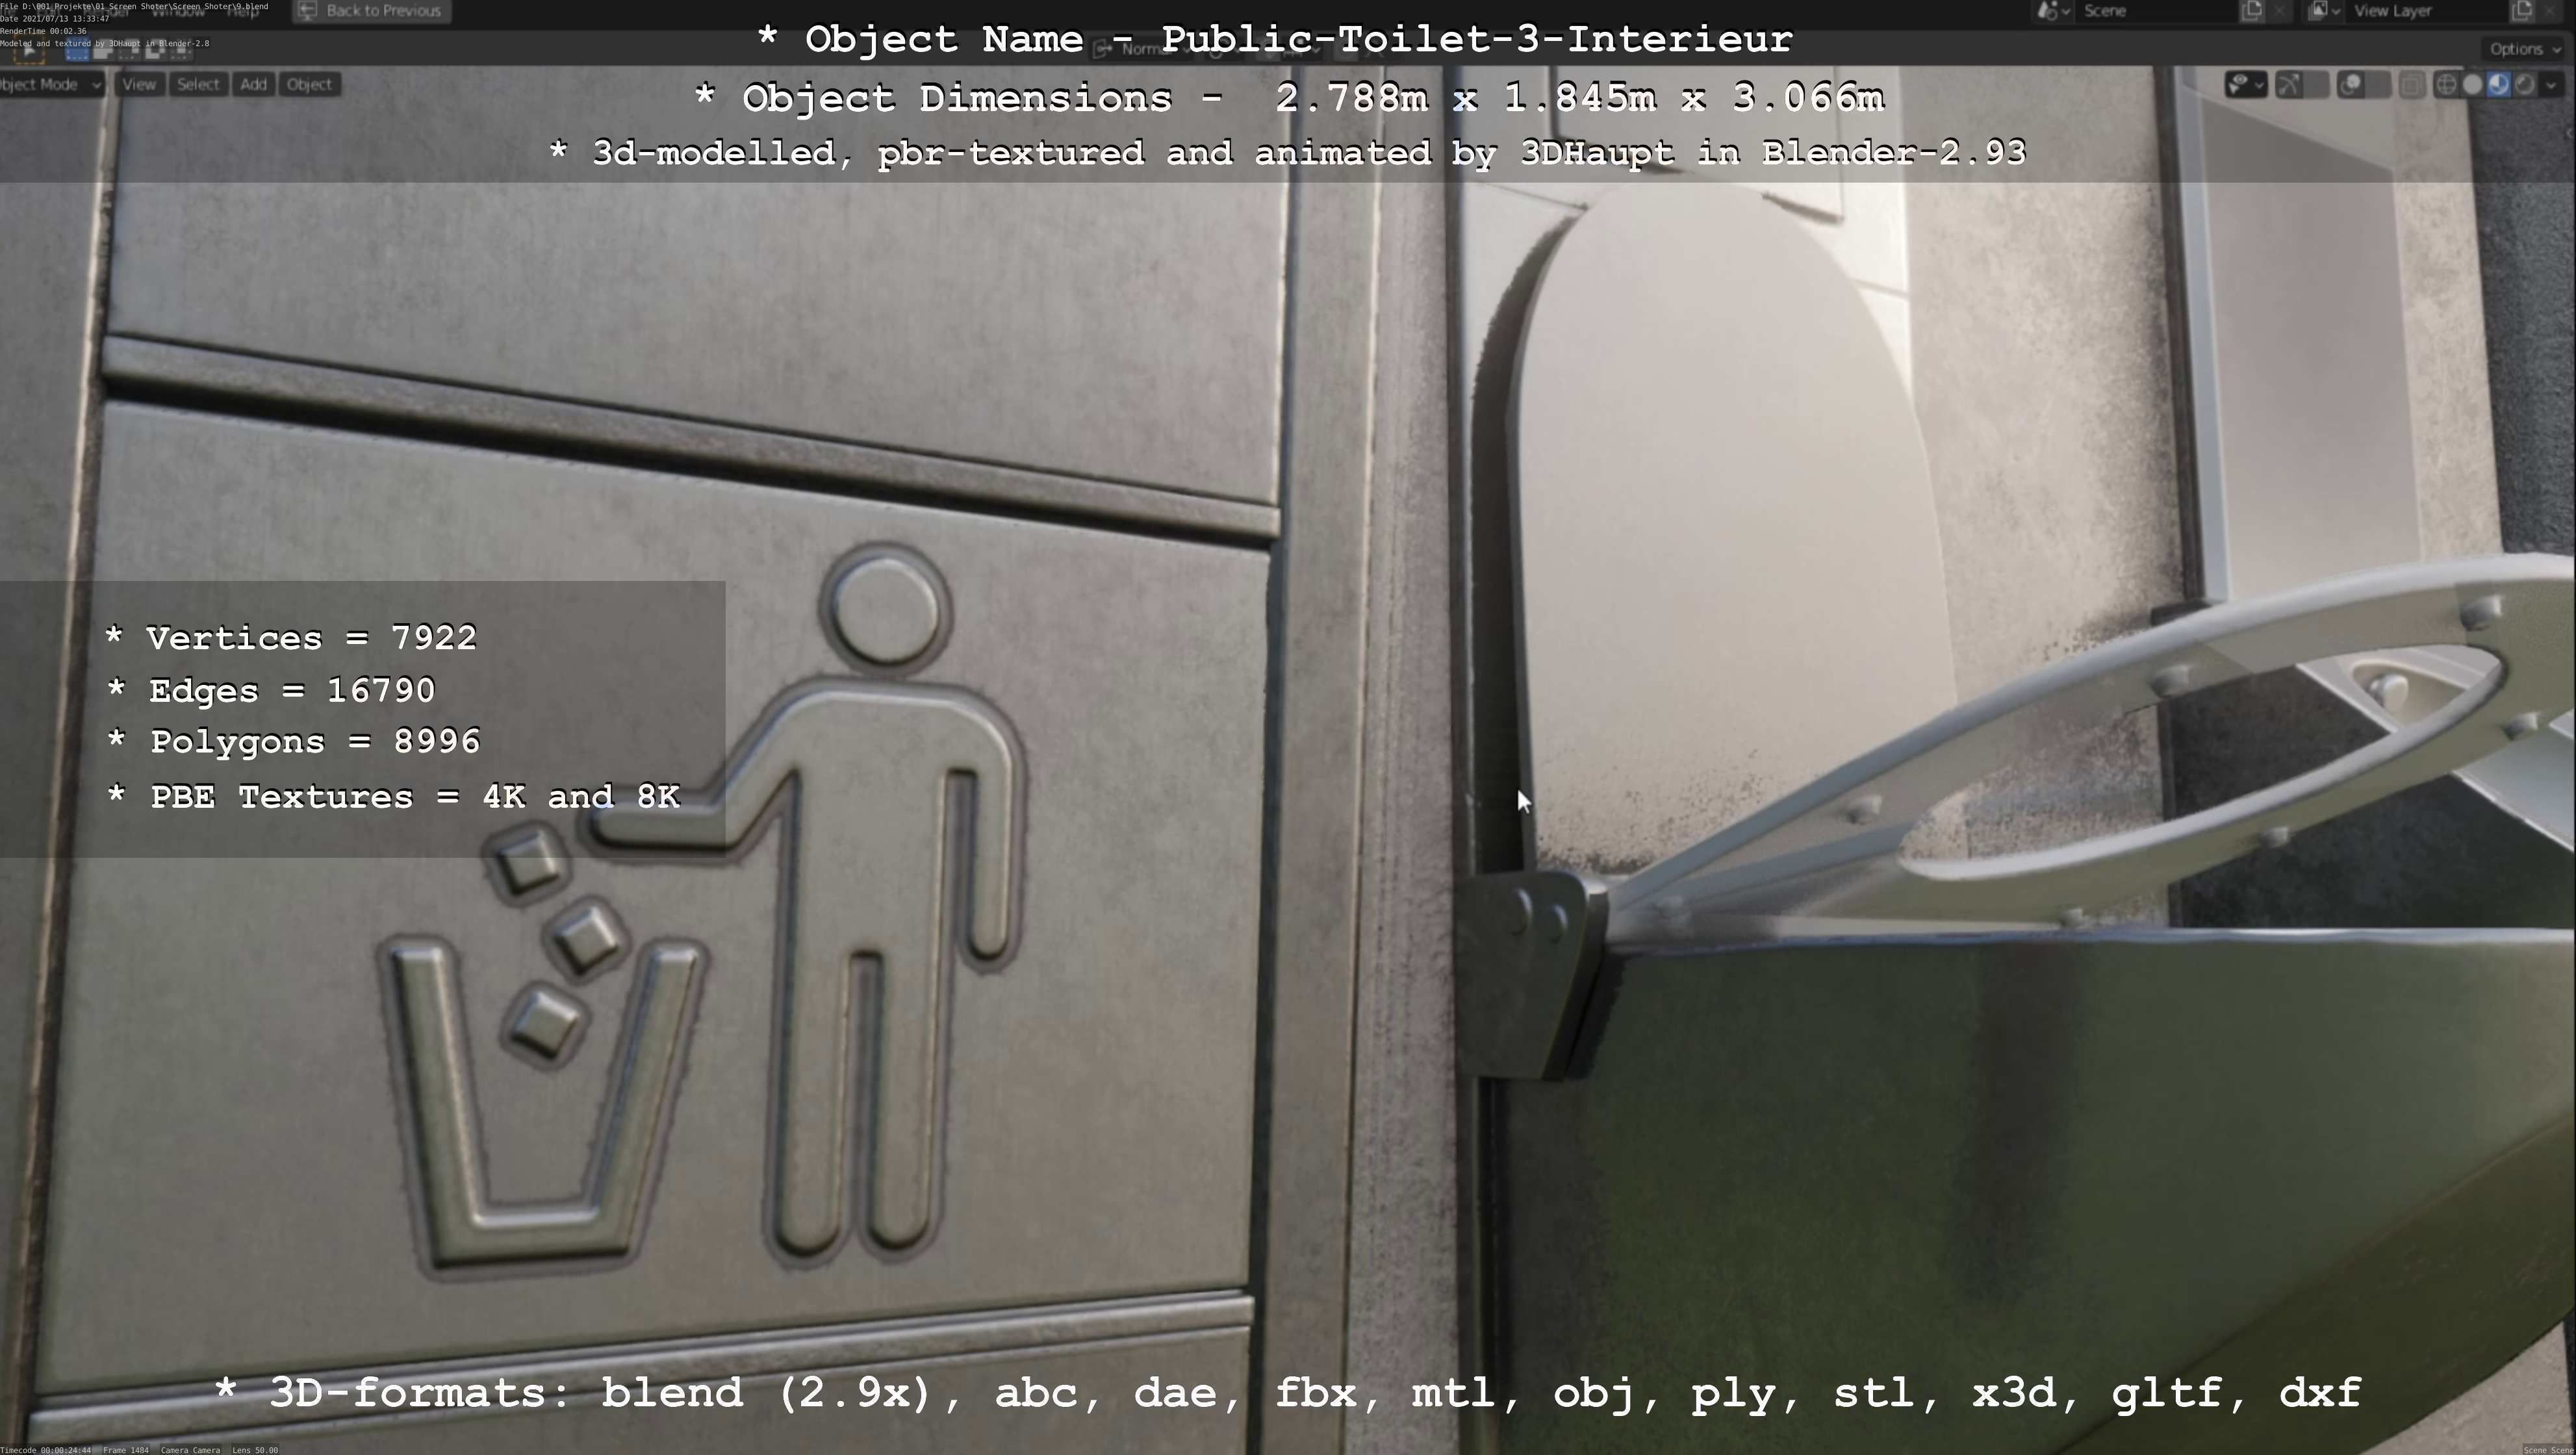The image size is (2576, 1455).
Task: Click the Scene name field
Action: tap(2156, 11)
